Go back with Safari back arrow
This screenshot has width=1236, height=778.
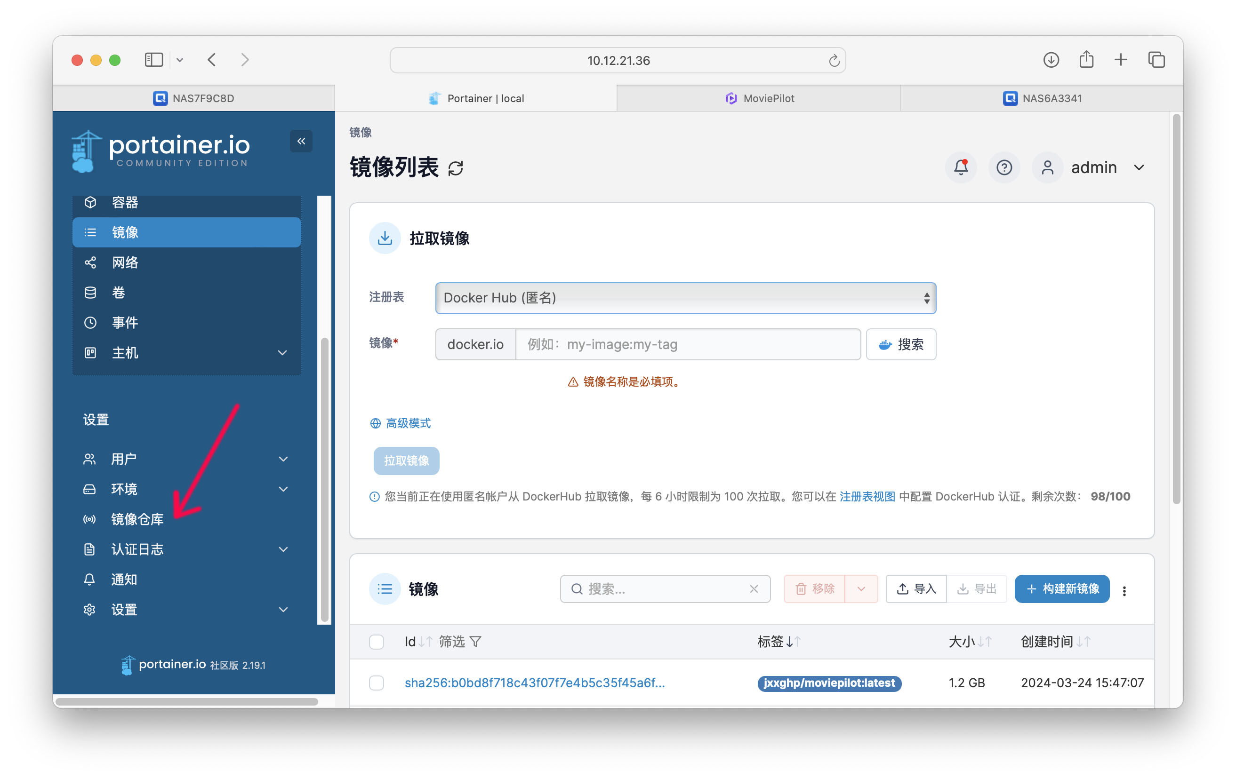(x=212, y=60)
